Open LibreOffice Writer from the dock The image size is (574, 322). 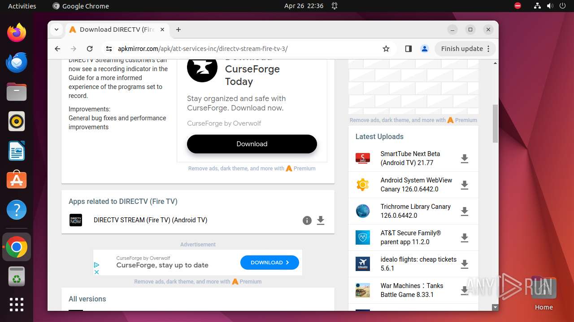(17, 151)
